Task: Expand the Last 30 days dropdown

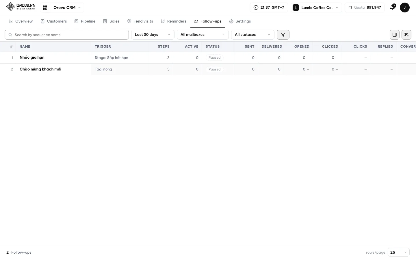Action: (x=153, y=35)
